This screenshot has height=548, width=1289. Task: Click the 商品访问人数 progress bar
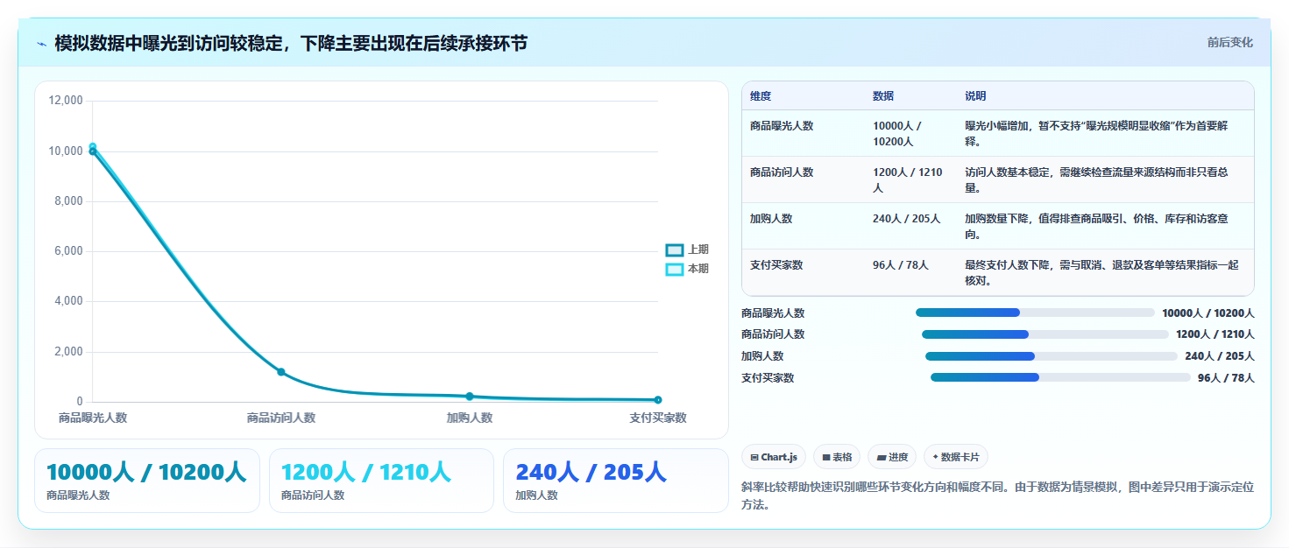click(1045, 334)
